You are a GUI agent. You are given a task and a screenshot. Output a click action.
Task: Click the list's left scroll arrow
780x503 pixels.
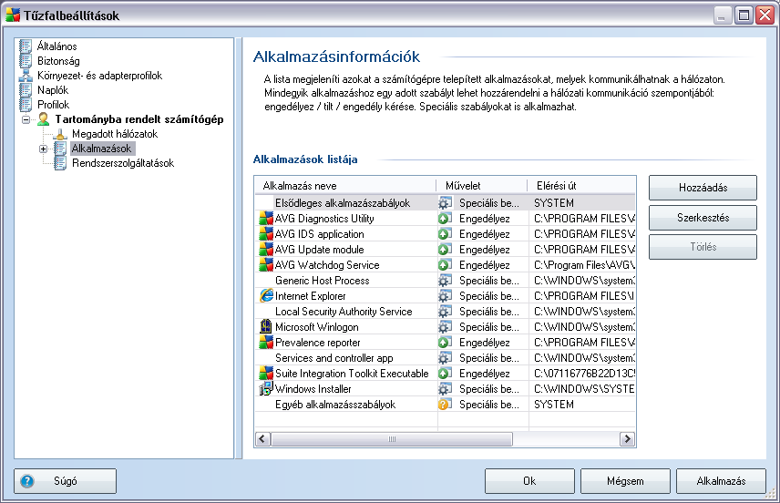coord(263,439)
